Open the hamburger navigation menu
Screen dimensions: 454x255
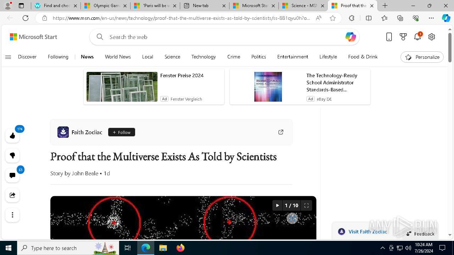tap(8, 57)
